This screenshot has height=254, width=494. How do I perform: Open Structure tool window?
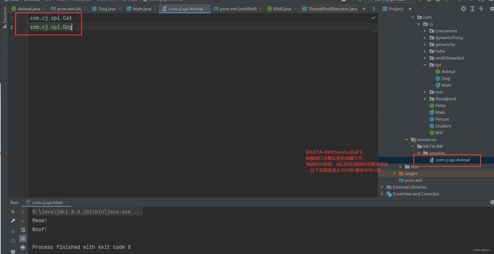click(5, 17)
